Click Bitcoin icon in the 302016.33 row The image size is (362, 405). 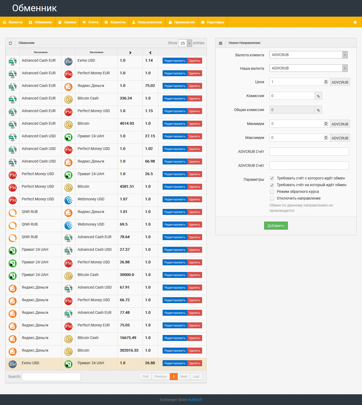[68, 352]
